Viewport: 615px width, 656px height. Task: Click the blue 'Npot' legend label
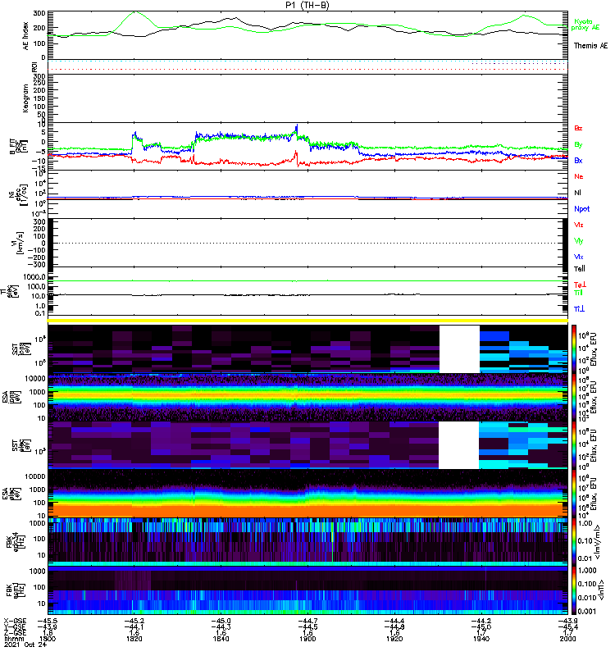[581, 209]
